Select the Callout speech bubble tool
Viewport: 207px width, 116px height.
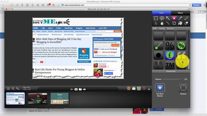point(162,18)
